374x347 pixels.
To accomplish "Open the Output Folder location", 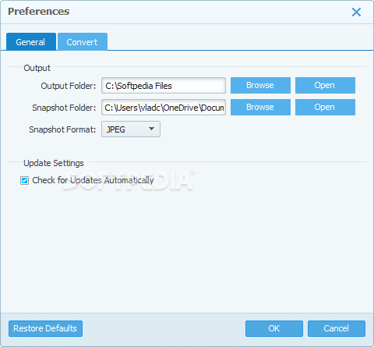I will [325, 85].
